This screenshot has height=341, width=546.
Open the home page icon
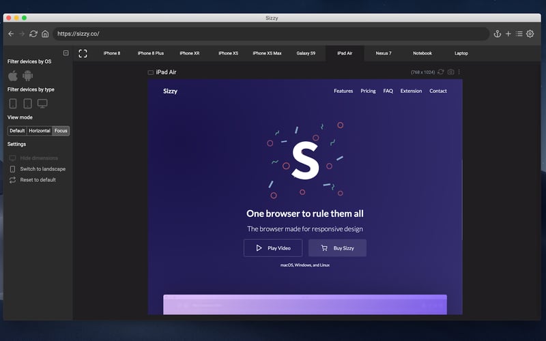pyautogui.click(x=45, y=33)
